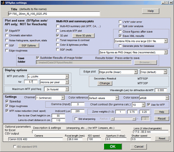
Task: Check Close figures after save
Action: coord(120,32)
